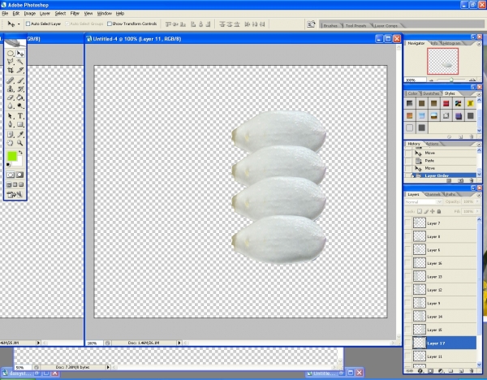
Task: Toggle visibility of Layer 14
Action: 407,317
